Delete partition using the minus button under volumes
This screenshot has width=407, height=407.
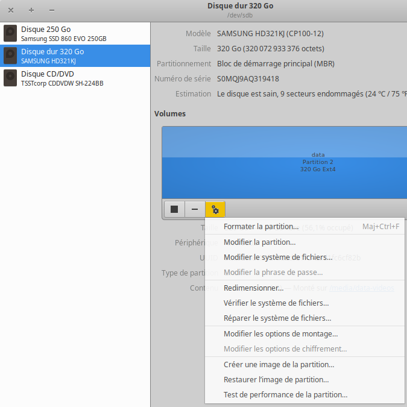pos(195,209)
